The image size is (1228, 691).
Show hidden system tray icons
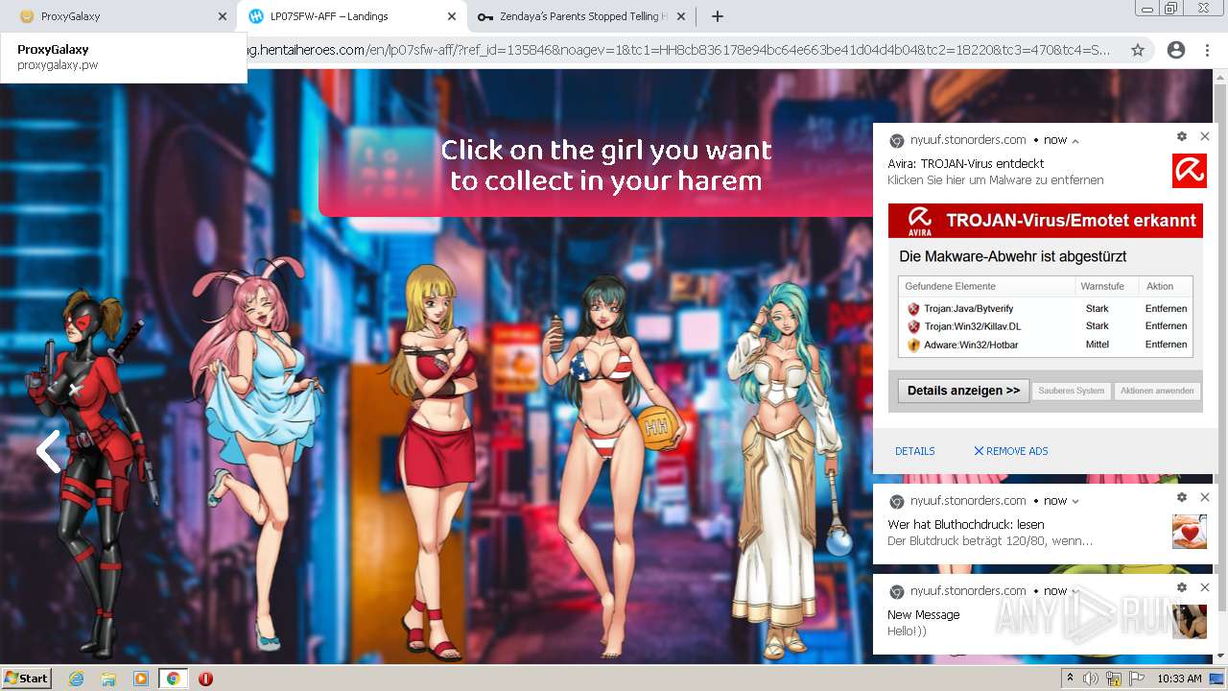[1070, 679]
